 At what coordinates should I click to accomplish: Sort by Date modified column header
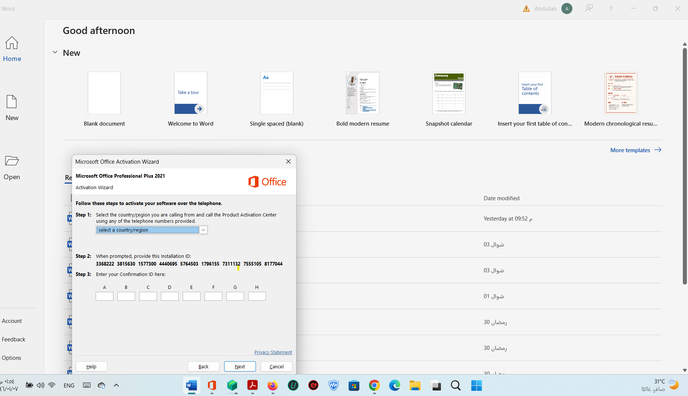click(x=502, y=198)
